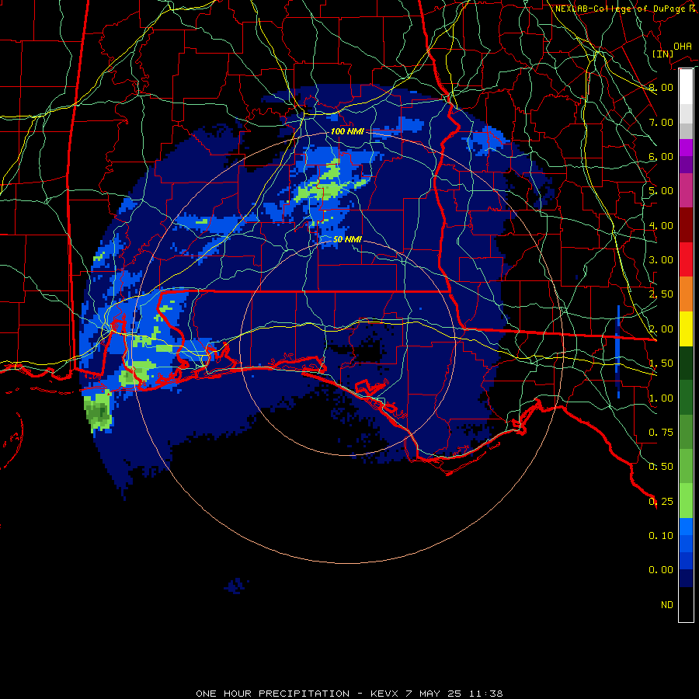Pick the bright red swatch above 3.00
Image resolution: width=699 pixels, height=699 pixels.
point(686,259)
